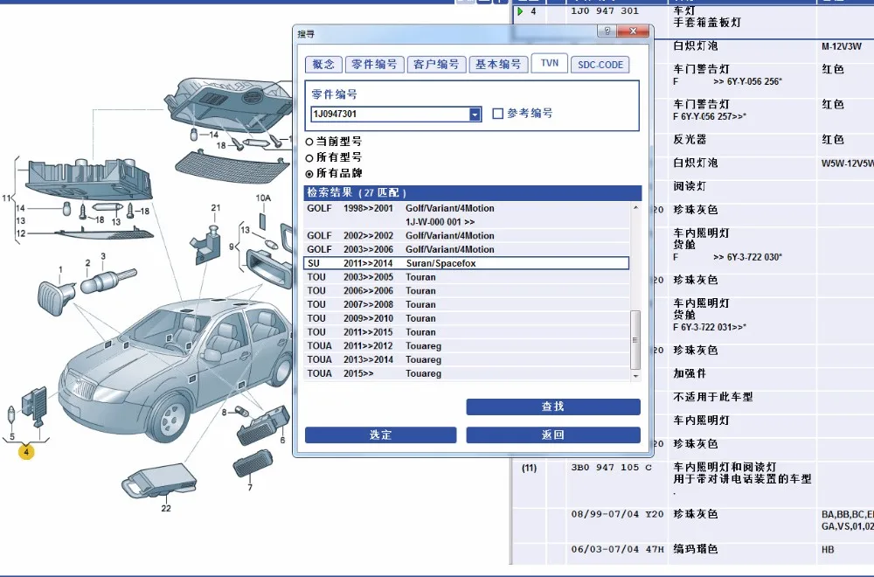Switch to the 零件编号 tab

click(374, 65)
